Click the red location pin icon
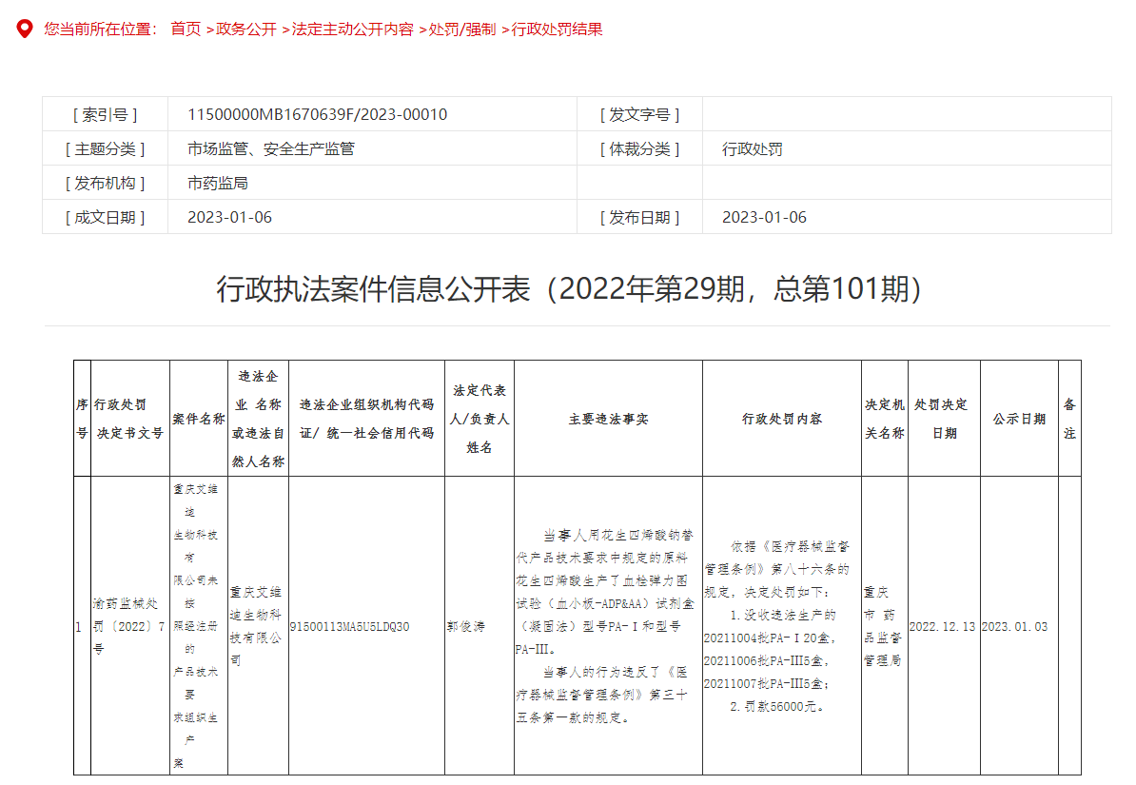 click(x=25, y=29)
